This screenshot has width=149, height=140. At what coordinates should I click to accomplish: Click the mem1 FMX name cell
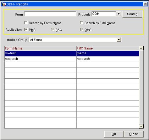[108, 53]
